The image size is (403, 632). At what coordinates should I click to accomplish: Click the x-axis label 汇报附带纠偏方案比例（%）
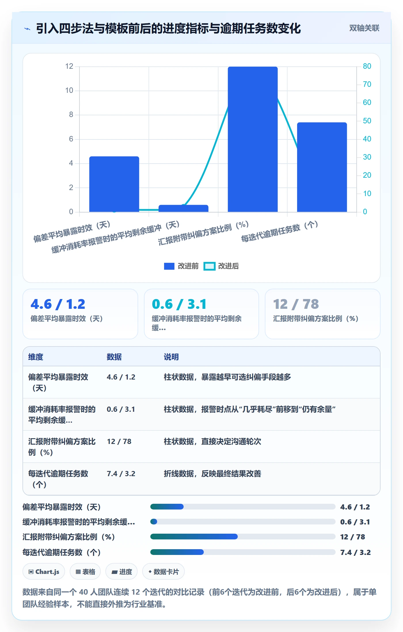pos(204,233)
